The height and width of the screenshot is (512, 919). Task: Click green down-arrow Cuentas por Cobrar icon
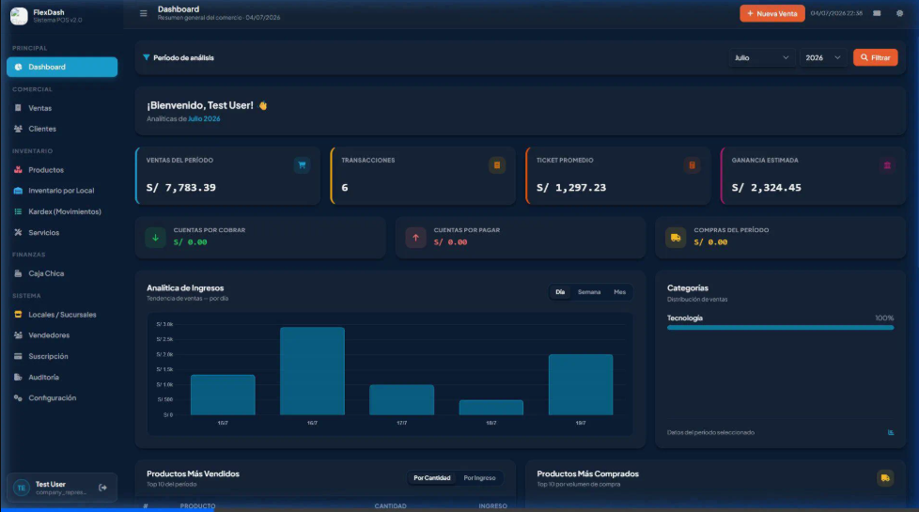(x=155, y=238)
